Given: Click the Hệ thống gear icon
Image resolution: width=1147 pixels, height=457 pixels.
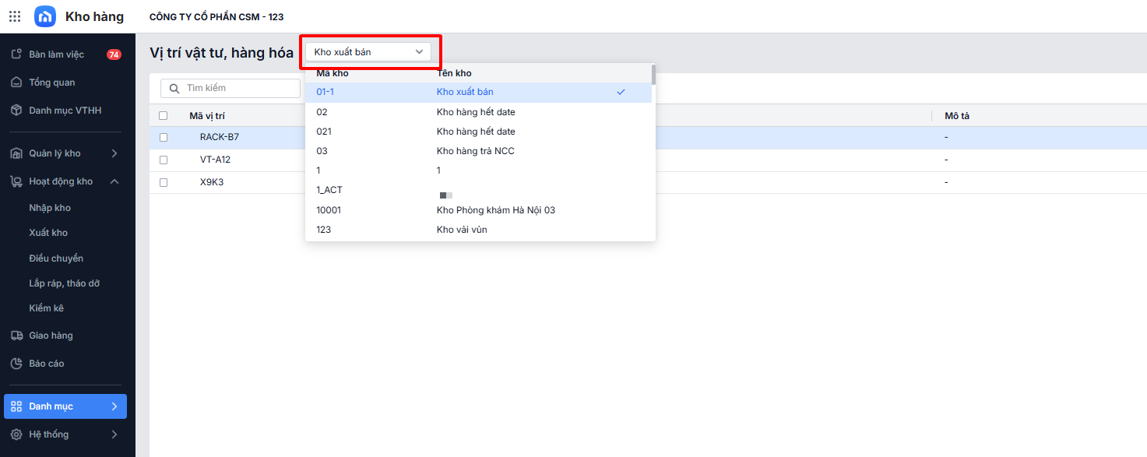Looking at the screenshot, I should (16, 434).
